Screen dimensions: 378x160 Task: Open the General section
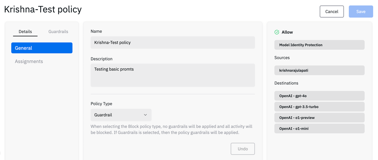pos(42,48)
